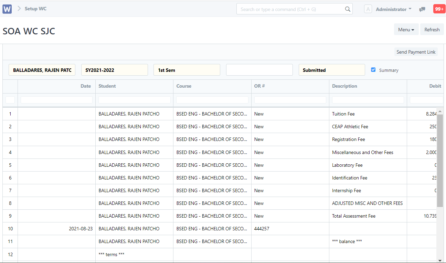Open the chat messages icon
The height and width of the screenshot is (263, 446).
tap(422, 9)
